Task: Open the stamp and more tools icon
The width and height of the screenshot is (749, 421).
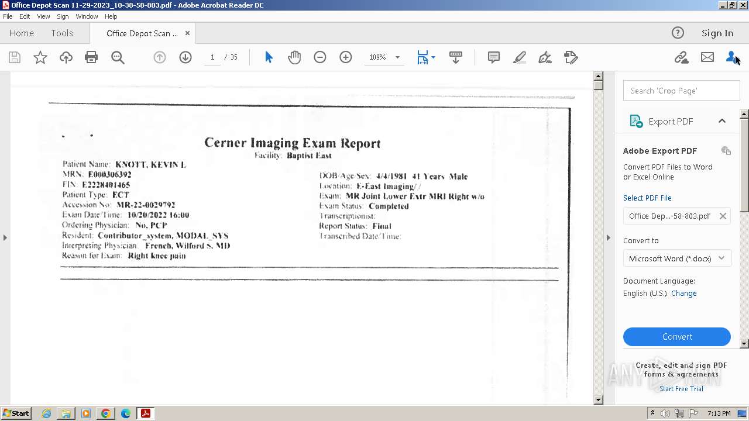Action: pyautogui.click(x=571, y=57)
